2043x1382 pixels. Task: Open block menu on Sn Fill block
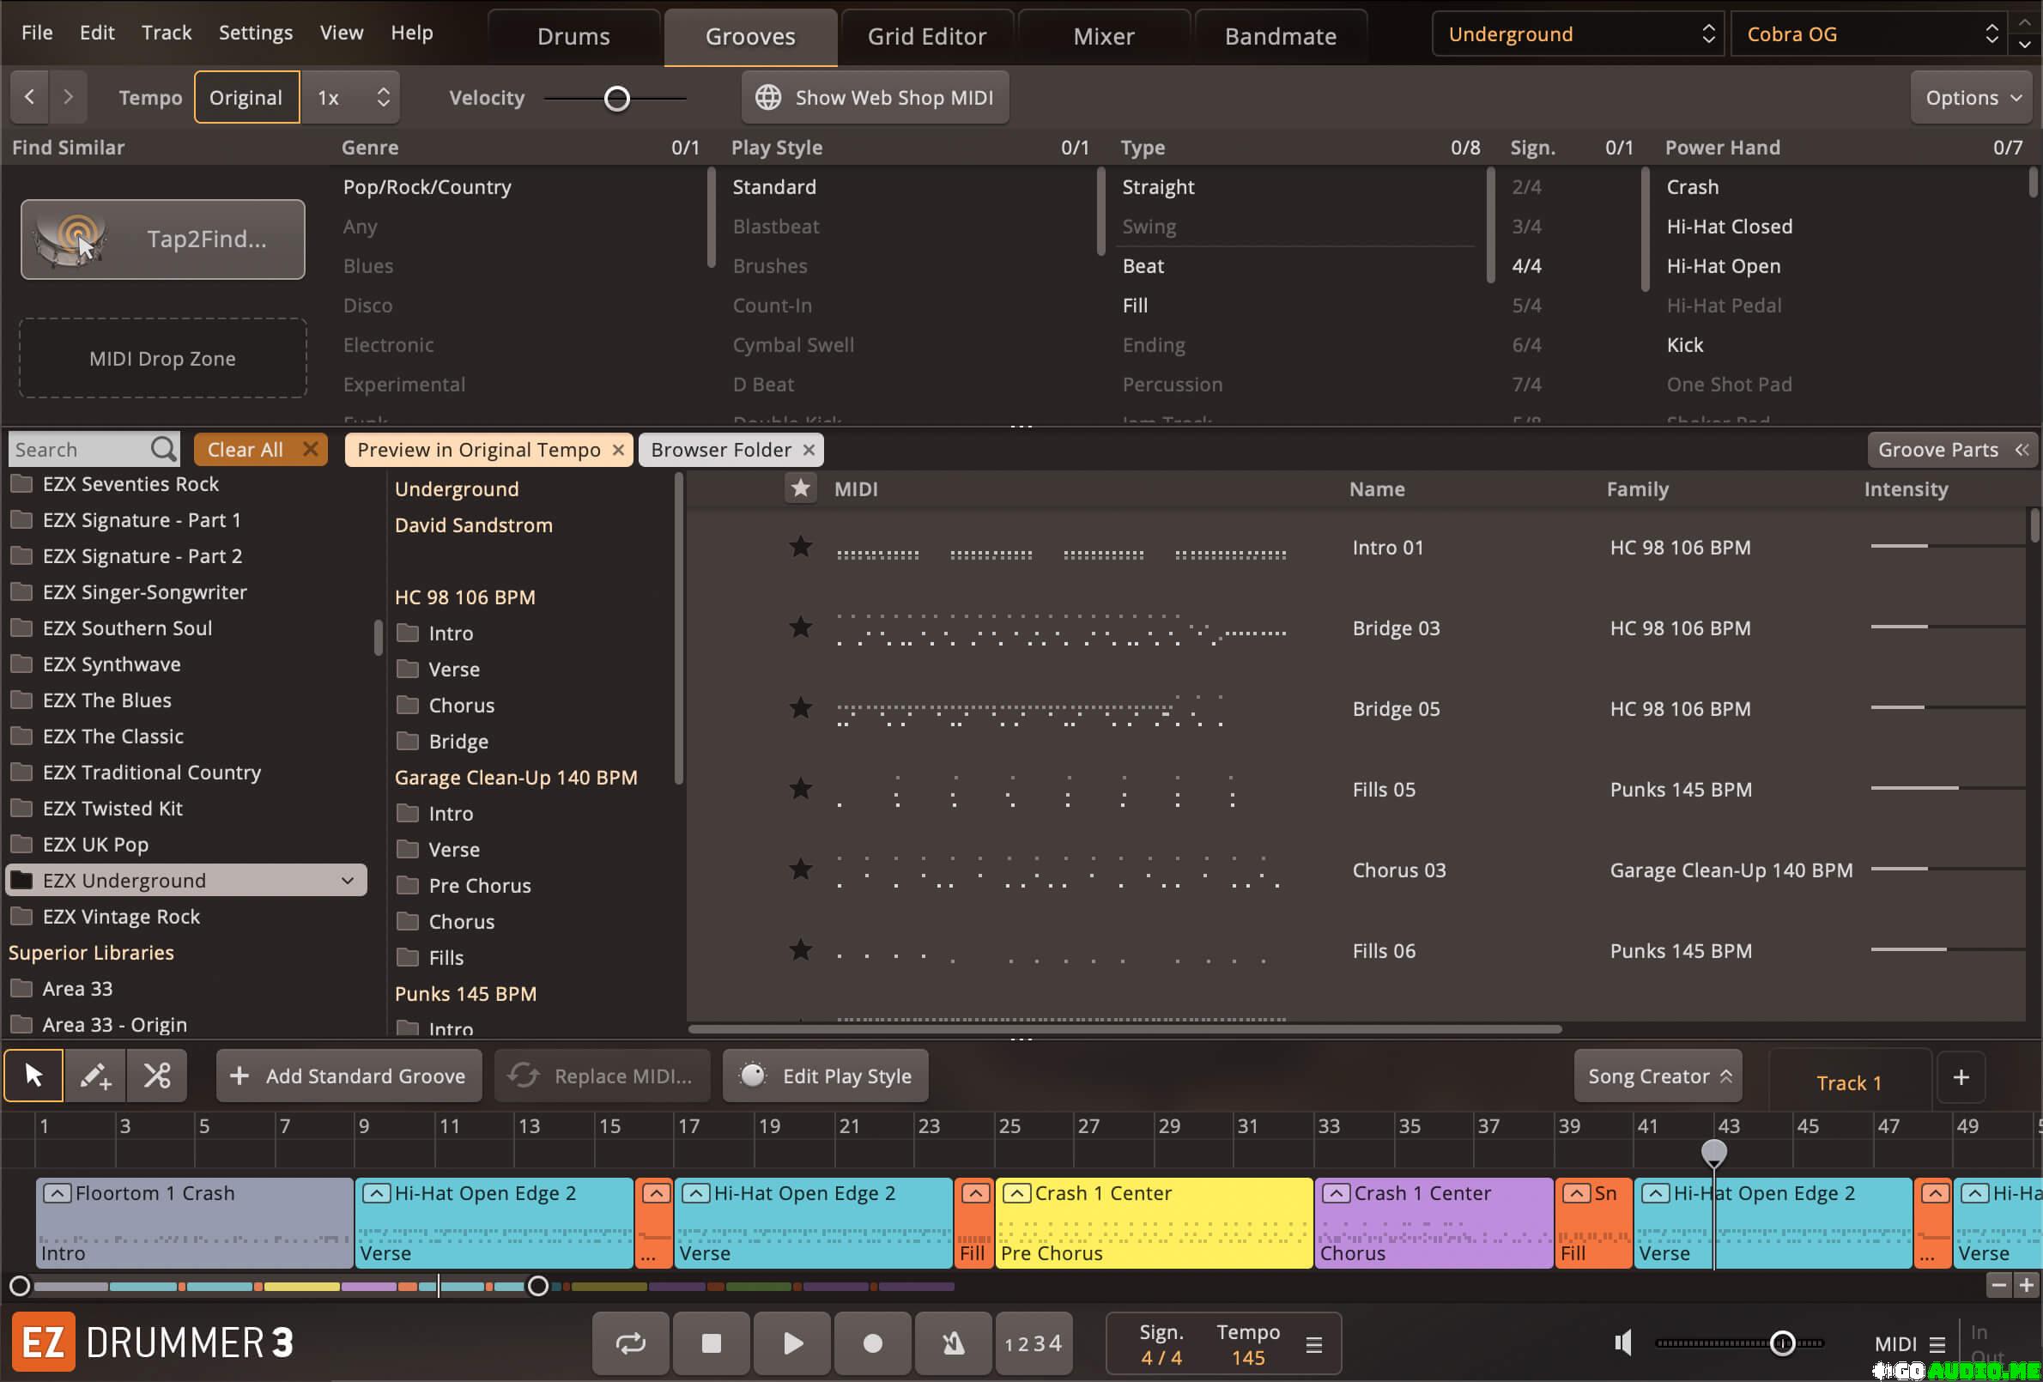pos(1576,1193)
